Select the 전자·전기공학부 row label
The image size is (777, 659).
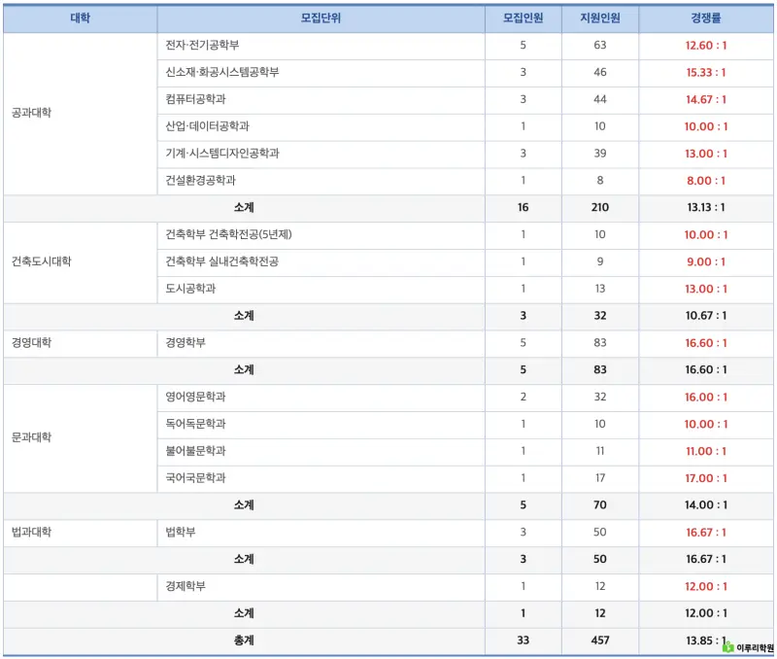pyautogui.click(x=202, y=45)
